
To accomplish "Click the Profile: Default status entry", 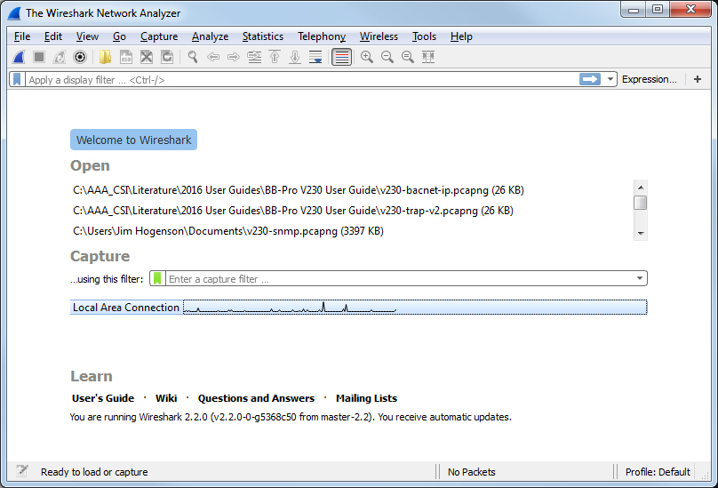I will pos(658,472).
